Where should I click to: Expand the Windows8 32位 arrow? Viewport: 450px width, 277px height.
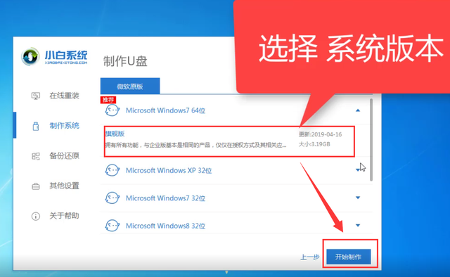[358, 226]
